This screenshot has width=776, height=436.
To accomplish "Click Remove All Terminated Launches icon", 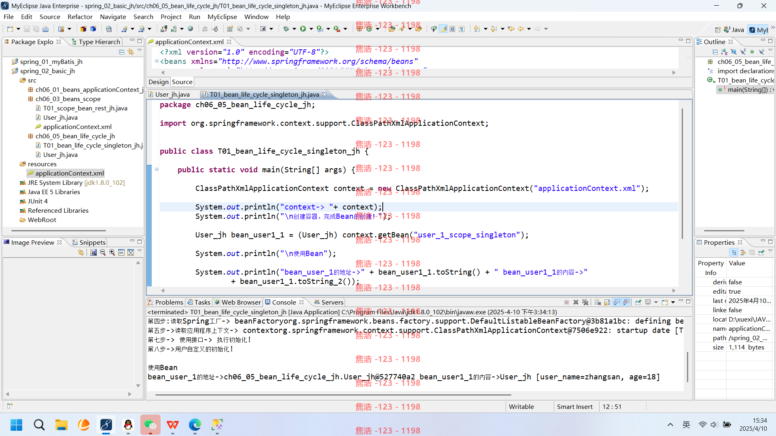I will pyautogui.click(x=585, y=302).
